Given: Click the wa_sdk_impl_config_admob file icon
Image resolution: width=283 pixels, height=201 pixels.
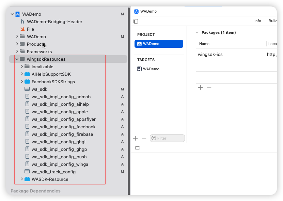Looking at the screenshot, I should pyautogui.click(x=27, y=97).
